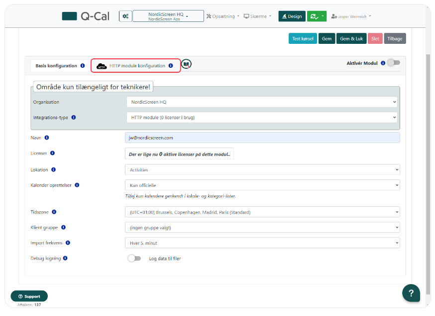Screen dimensions: 435x316
Task: Expand the green sync dropdown arrow
Action: [323, 16]
